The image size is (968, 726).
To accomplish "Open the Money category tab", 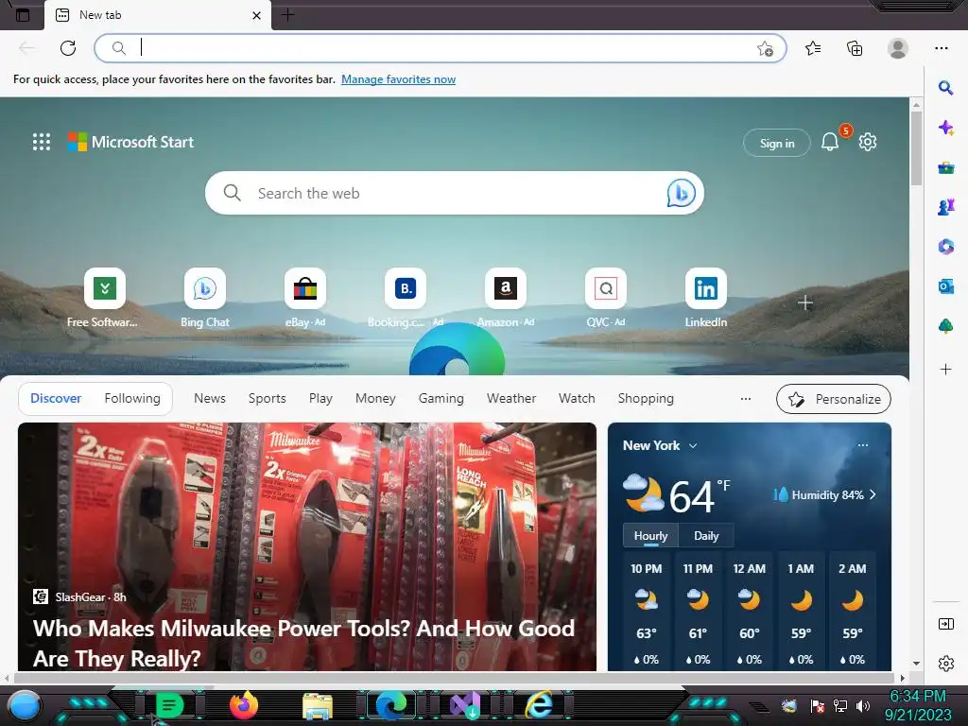I will (375, 398).
